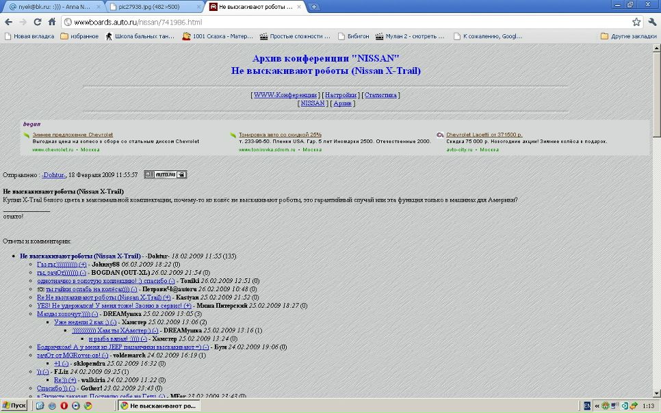This screenshot has width=661, height=413.
Task: Open the 'Новая вкладка' bookmark
Action: click(29, 36)
